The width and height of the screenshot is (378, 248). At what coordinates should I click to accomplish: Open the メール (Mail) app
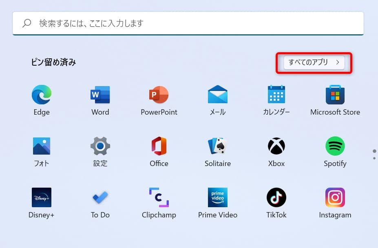point(218,95)
